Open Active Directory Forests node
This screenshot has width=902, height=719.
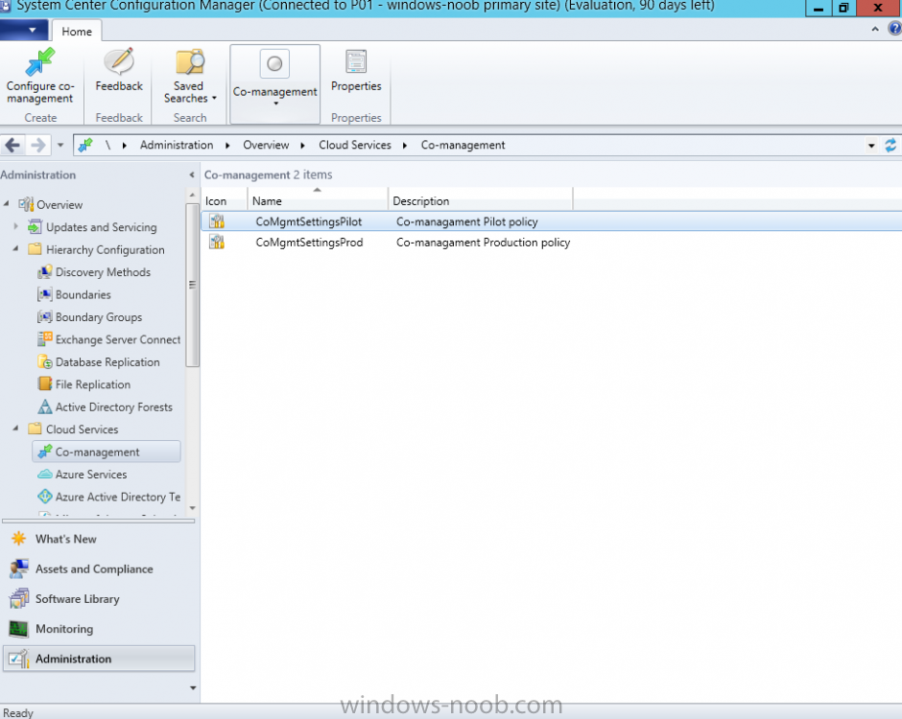[x=114, y=406]
